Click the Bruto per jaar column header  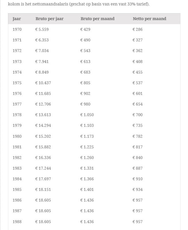(50, 19)
